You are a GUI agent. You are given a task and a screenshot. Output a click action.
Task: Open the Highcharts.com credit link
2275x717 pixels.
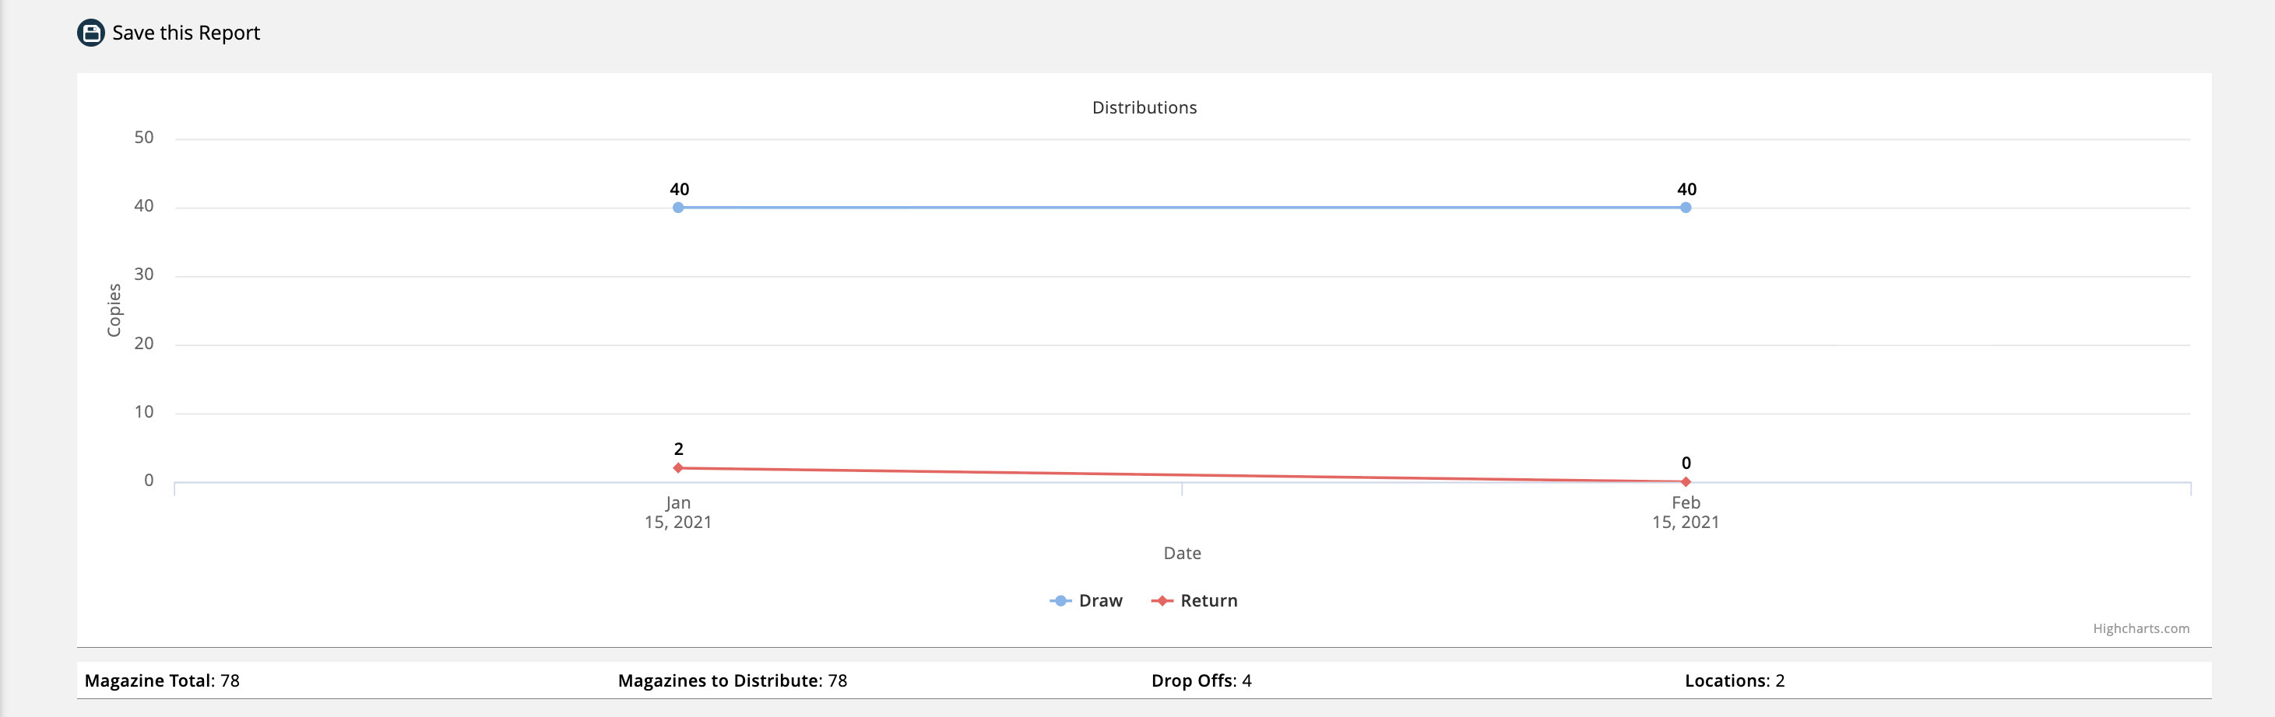click(x=2140, y=629)
